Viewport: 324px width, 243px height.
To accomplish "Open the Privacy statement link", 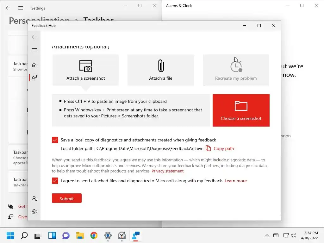I will pos(168,171).
